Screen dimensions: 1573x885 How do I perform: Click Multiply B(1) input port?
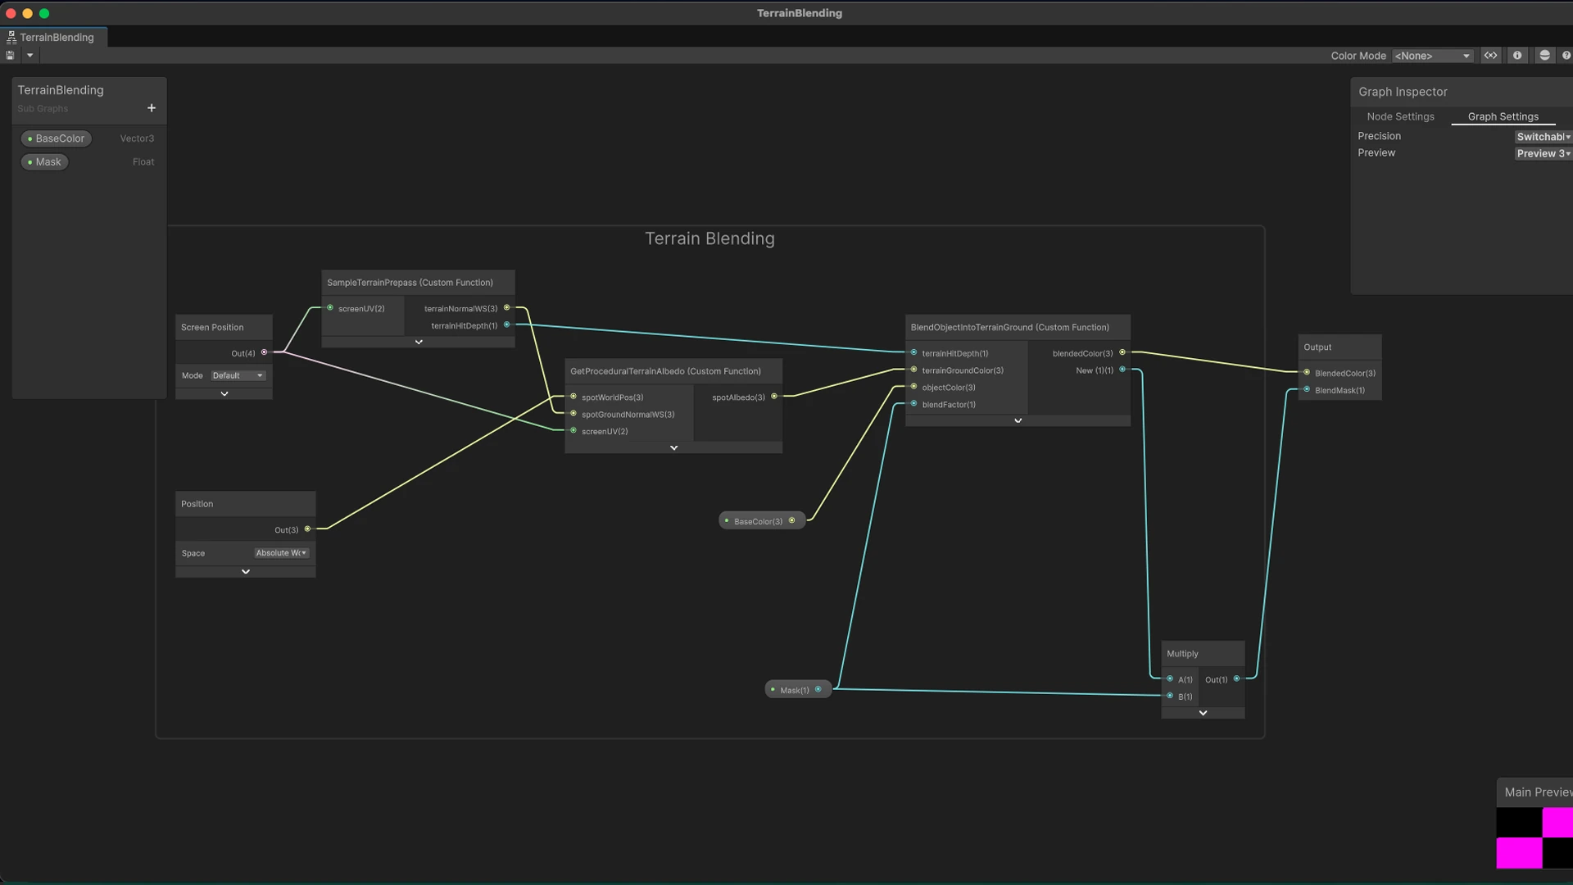(x=1170, y=697)
